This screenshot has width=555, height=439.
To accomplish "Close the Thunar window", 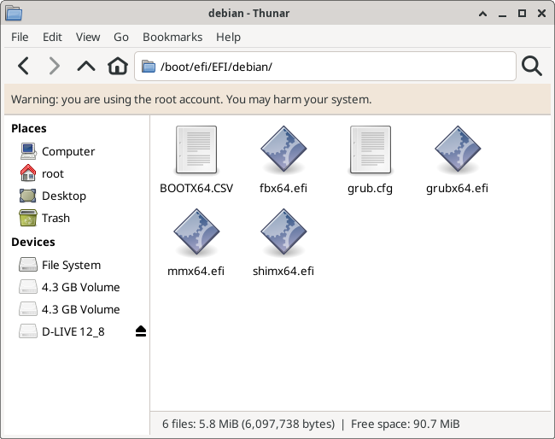I will 541,14.
